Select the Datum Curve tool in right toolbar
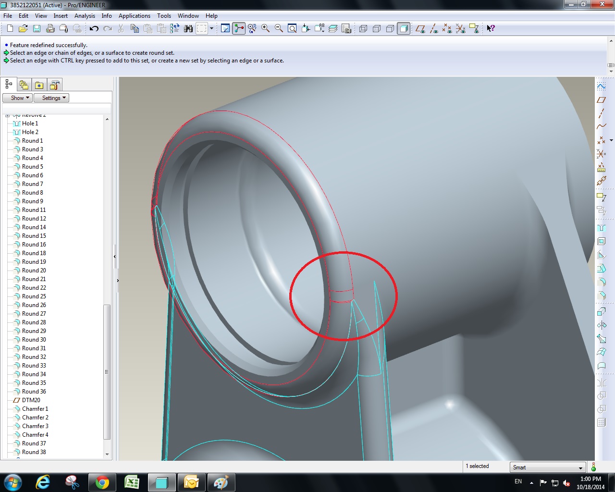615x492 pixels. coord(601,127)
